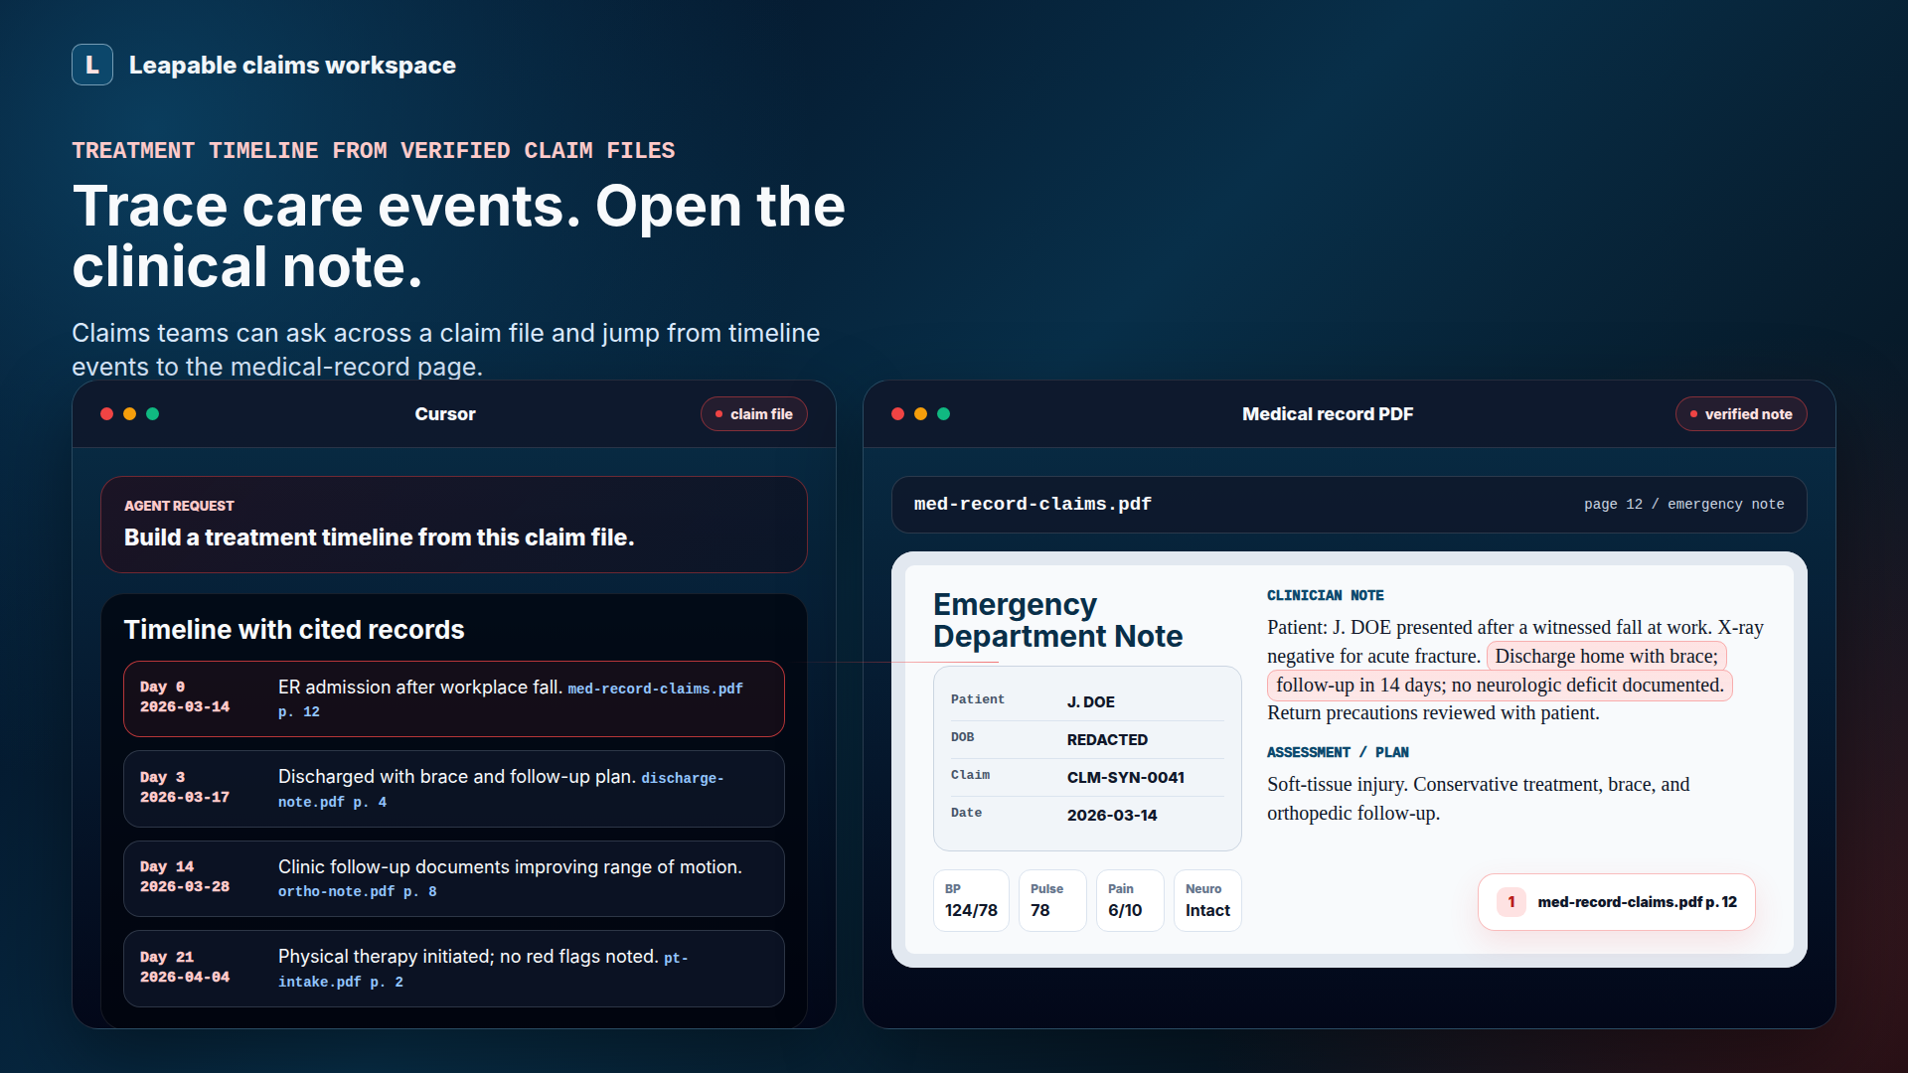
Task: Click the Leapable L logo icon
Action: coord(92,65)
